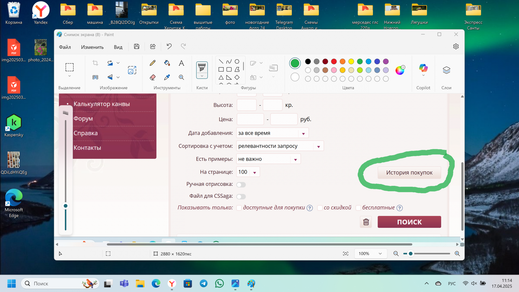Open the Вид menu

(118, 47)
